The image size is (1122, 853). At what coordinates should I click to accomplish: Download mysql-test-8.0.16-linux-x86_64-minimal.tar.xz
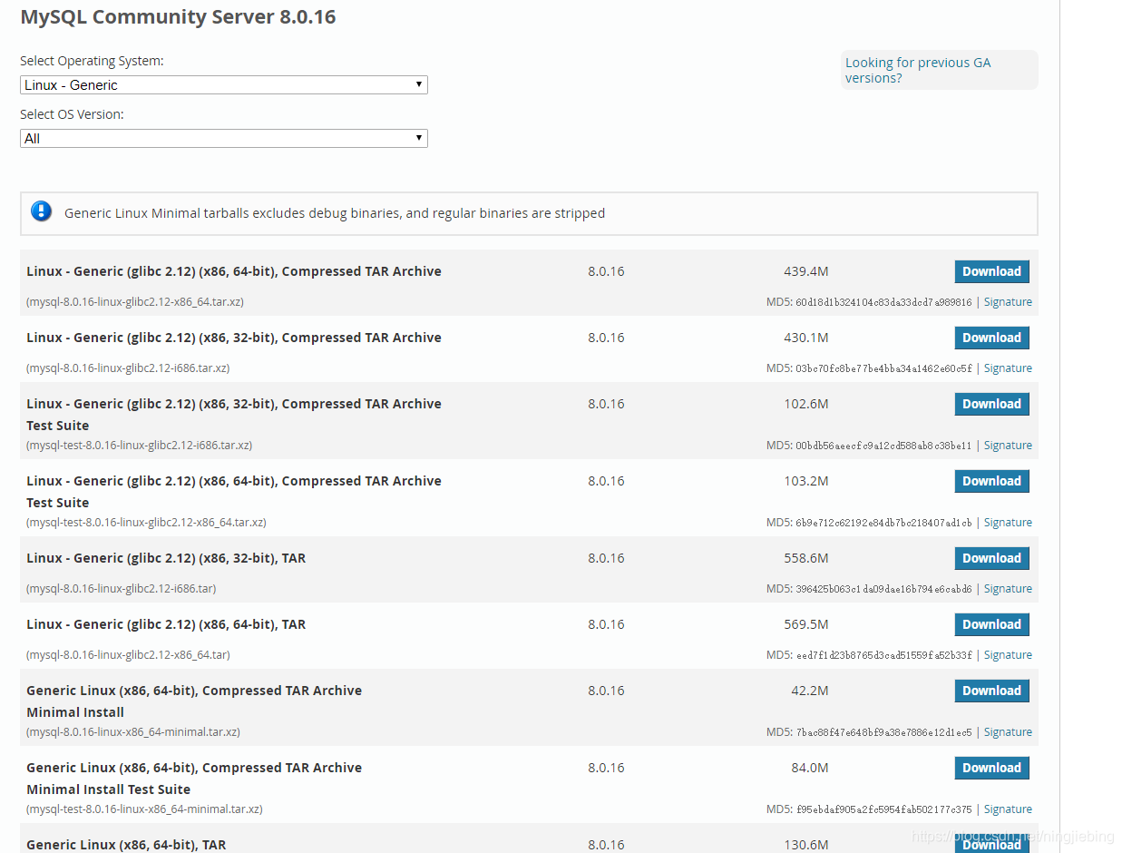pos(991,768)
